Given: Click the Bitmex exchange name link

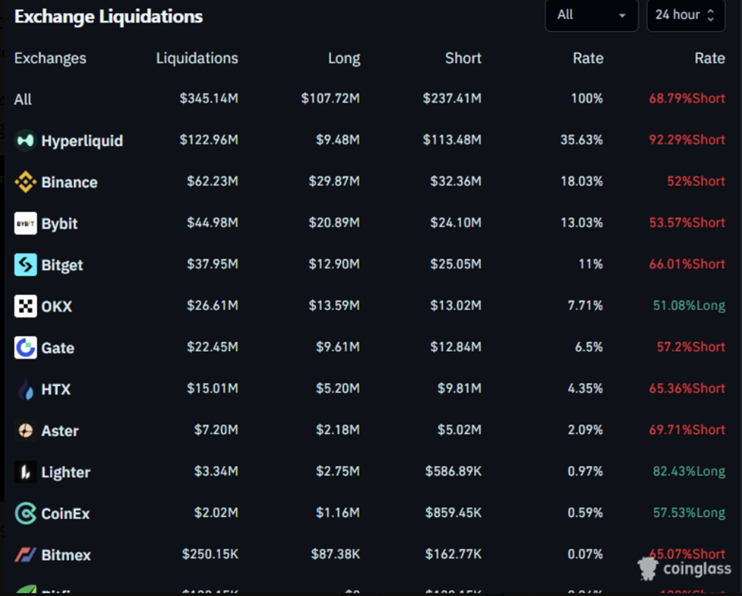Looking at the screenshot, I should click(x=65, y=555).
